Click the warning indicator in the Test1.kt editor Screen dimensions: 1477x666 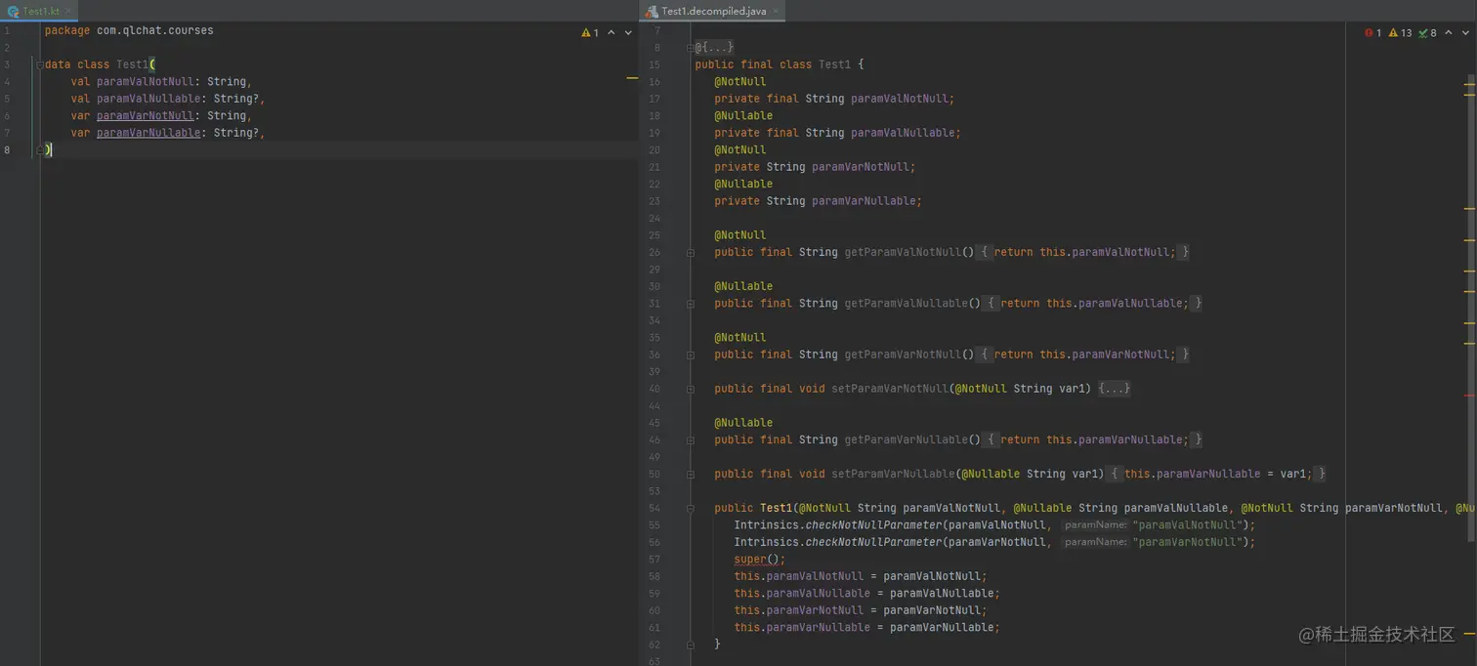pos(590,32)
